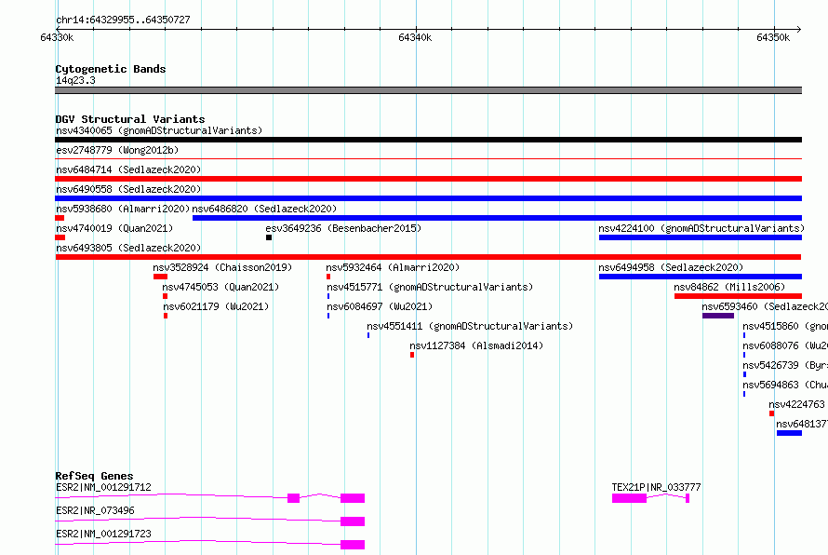828x555 pixels.
Task: Click the Cytogenetic Bands track title
Action: pyautogui.click(x=111, y=69)
